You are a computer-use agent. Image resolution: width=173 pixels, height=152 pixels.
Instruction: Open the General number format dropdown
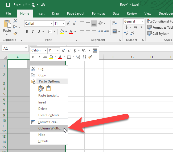(142, 21)
